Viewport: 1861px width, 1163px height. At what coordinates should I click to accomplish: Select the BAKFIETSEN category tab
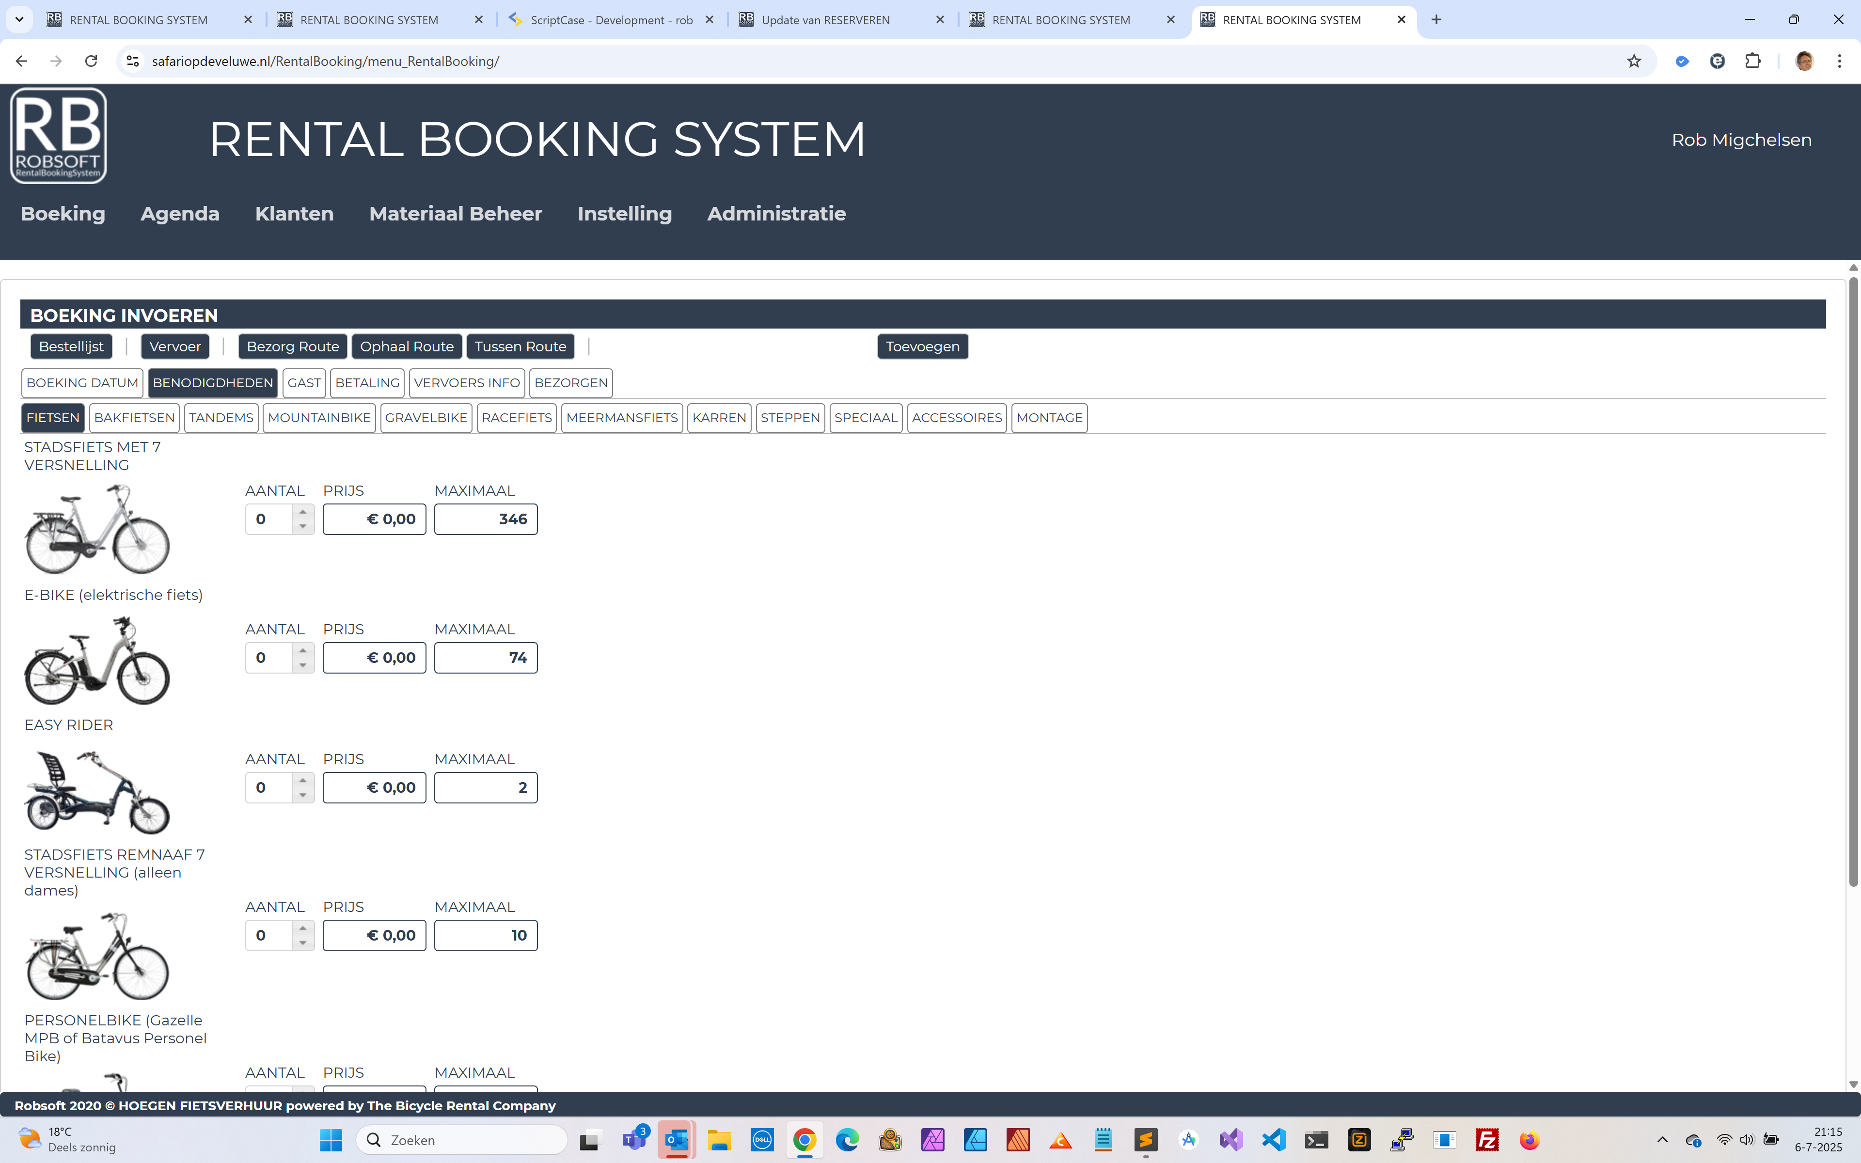coord(135,418)
